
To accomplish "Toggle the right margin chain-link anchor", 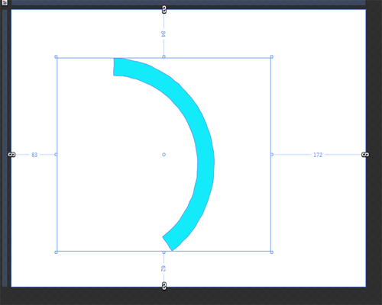I will tap(365, 155).
